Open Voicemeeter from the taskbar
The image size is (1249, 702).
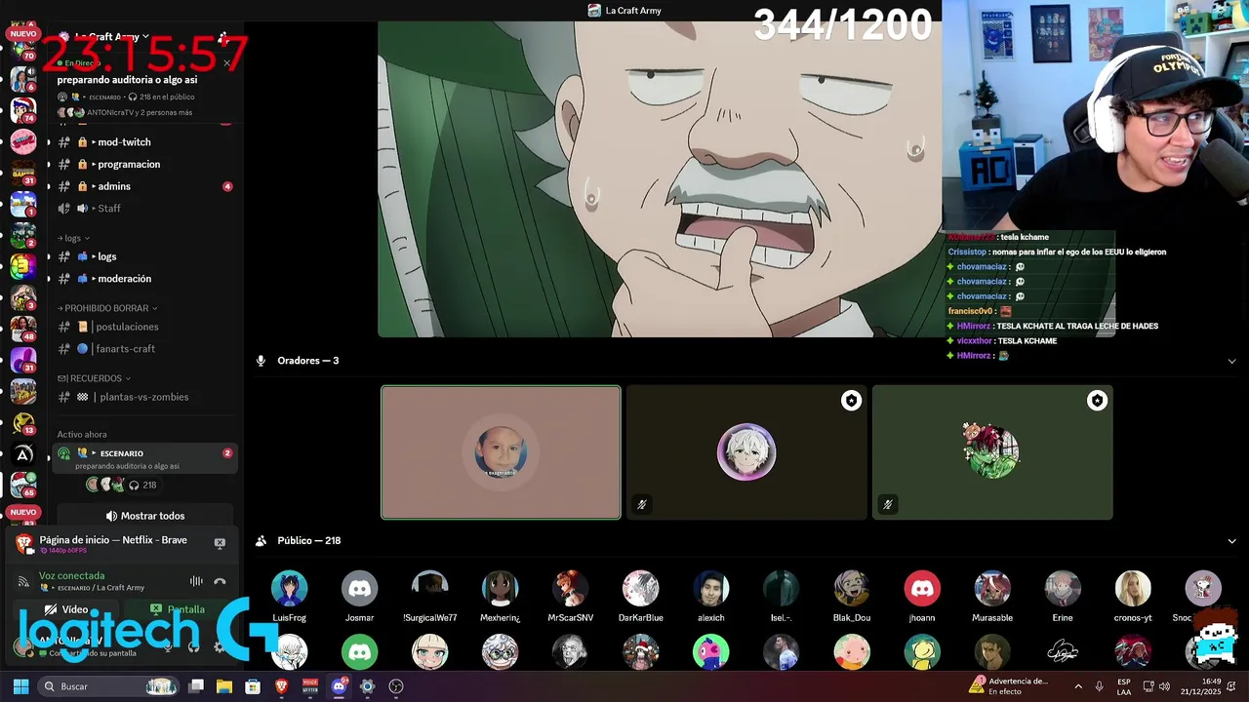310,686
